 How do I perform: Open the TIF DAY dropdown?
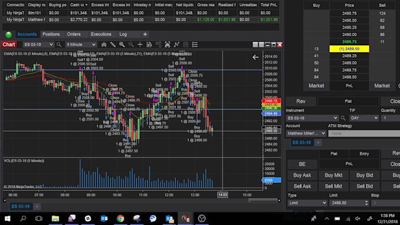(364, 118)
